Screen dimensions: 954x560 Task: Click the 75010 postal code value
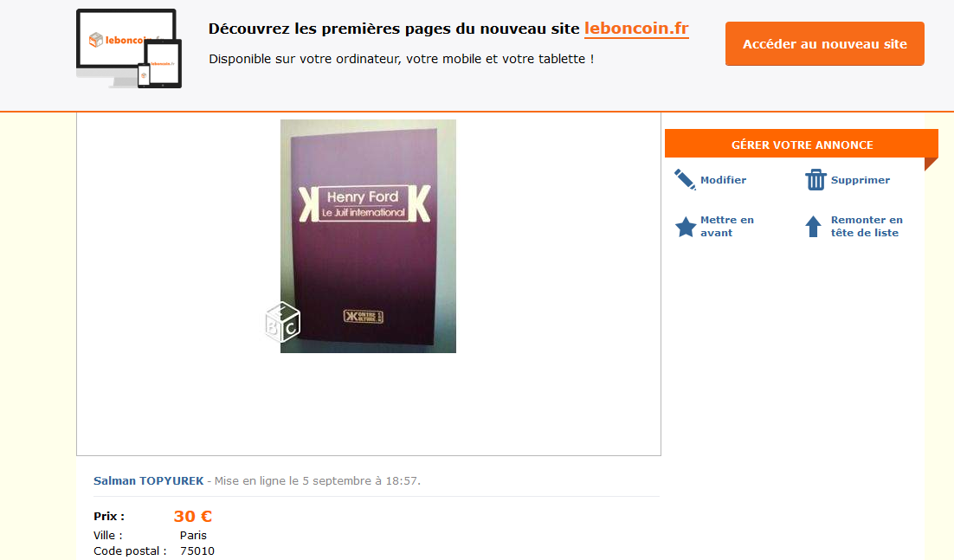click(x=197, y=550)
